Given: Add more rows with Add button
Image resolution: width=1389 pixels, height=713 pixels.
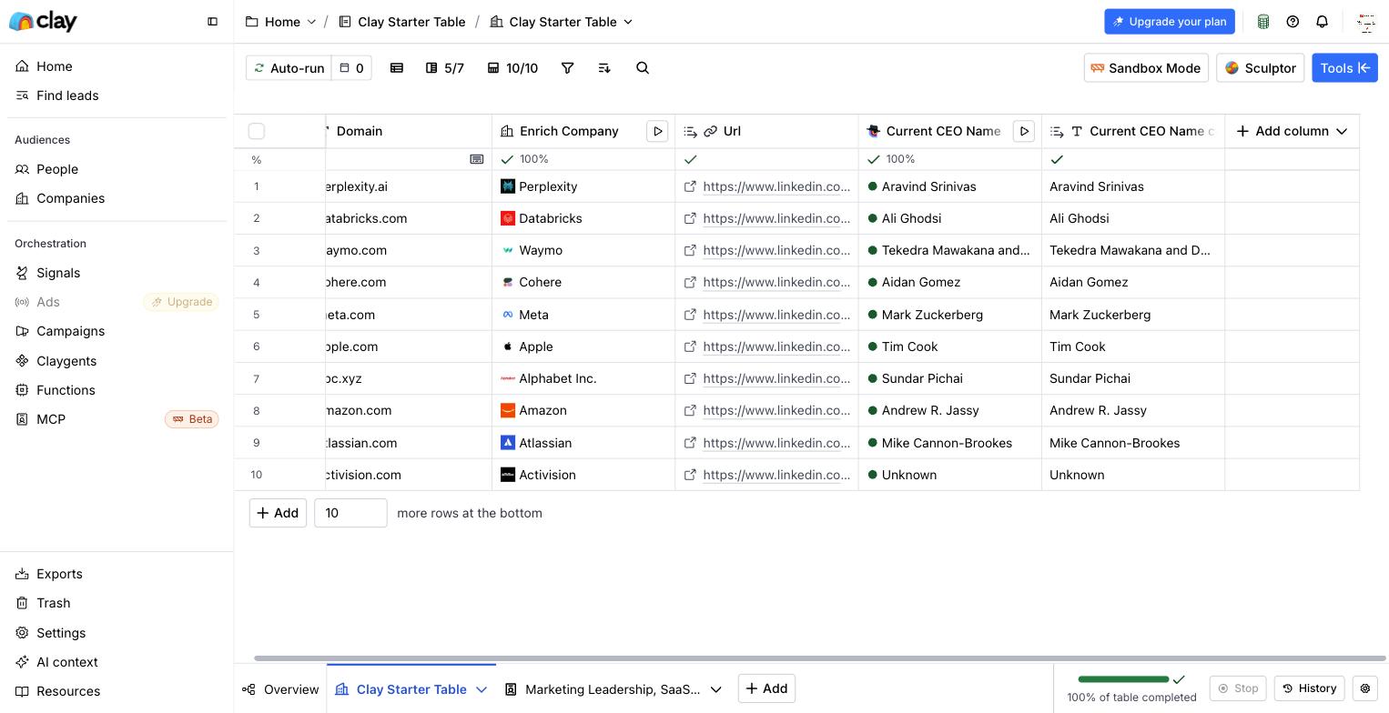Looking at the screenshot, I should point(278,513).
